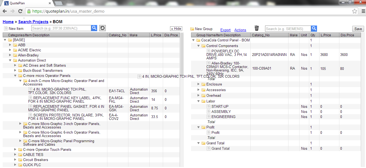Expand C-more Operator Touch Panels
The height and width of the screenshot is (168, 366).
15,149
